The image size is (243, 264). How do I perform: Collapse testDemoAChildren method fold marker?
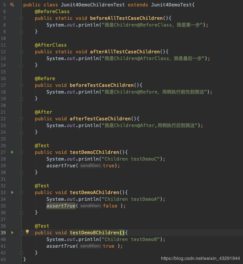pyautogui.click(x=21, y=192)
